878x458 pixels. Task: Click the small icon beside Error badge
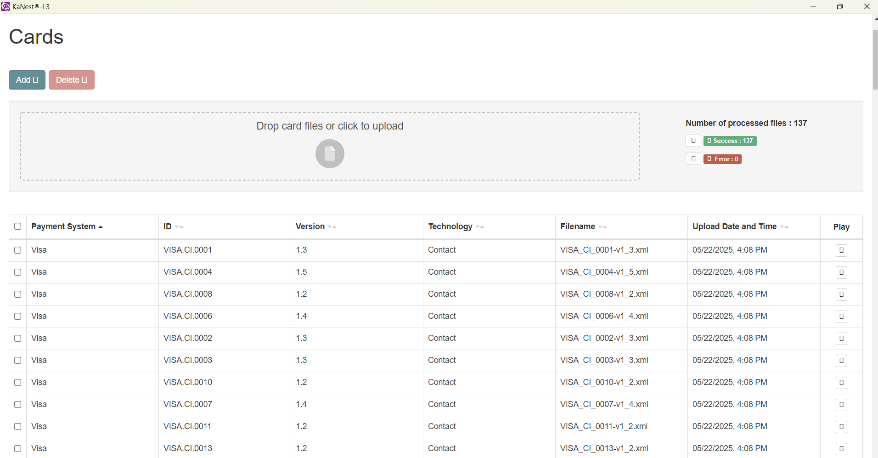(x=693, y=159)
